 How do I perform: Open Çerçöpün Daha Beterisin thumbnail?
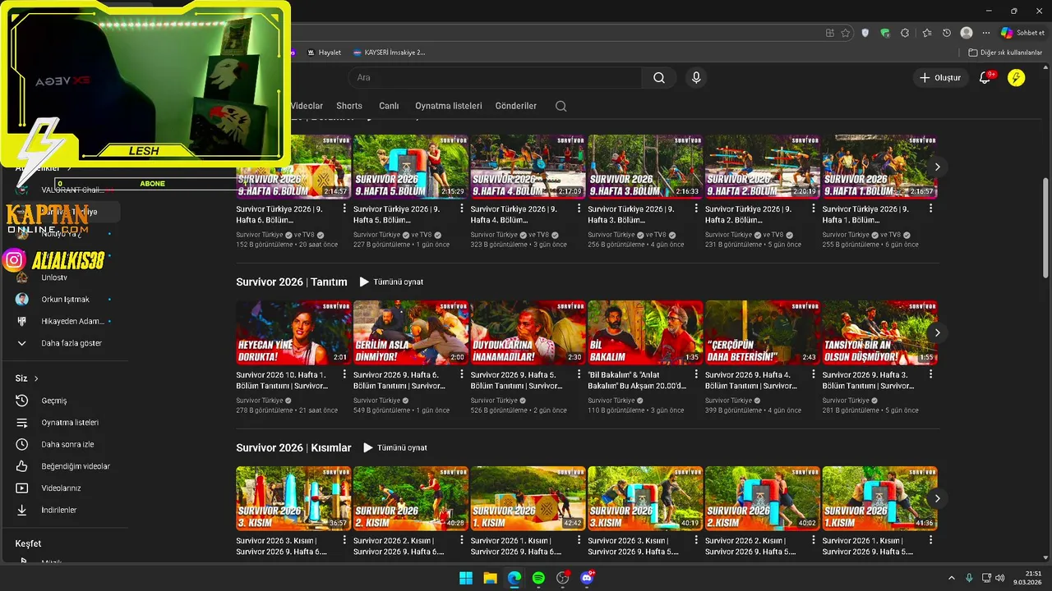762,332
